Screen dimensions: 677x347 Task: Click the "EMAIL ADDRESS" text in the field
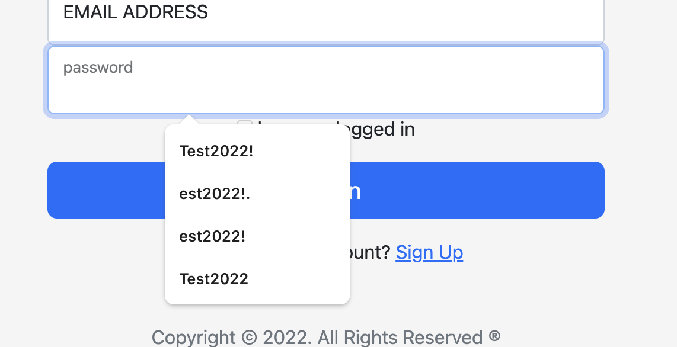pos(136,12)
